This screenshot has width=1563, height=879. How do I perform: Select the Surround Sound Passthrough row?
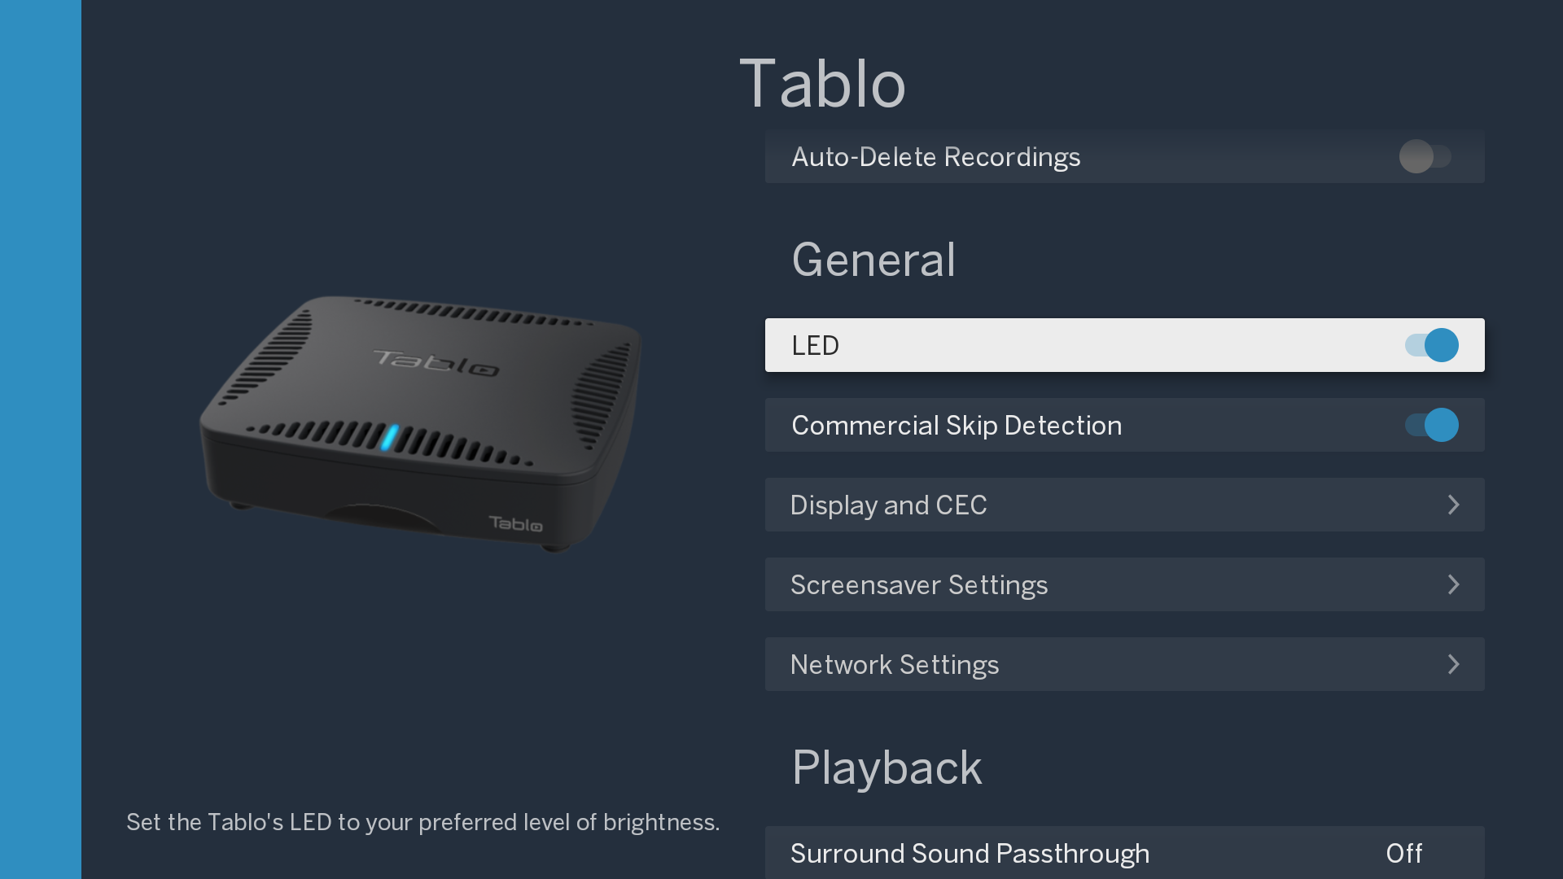click(1125, 852)
